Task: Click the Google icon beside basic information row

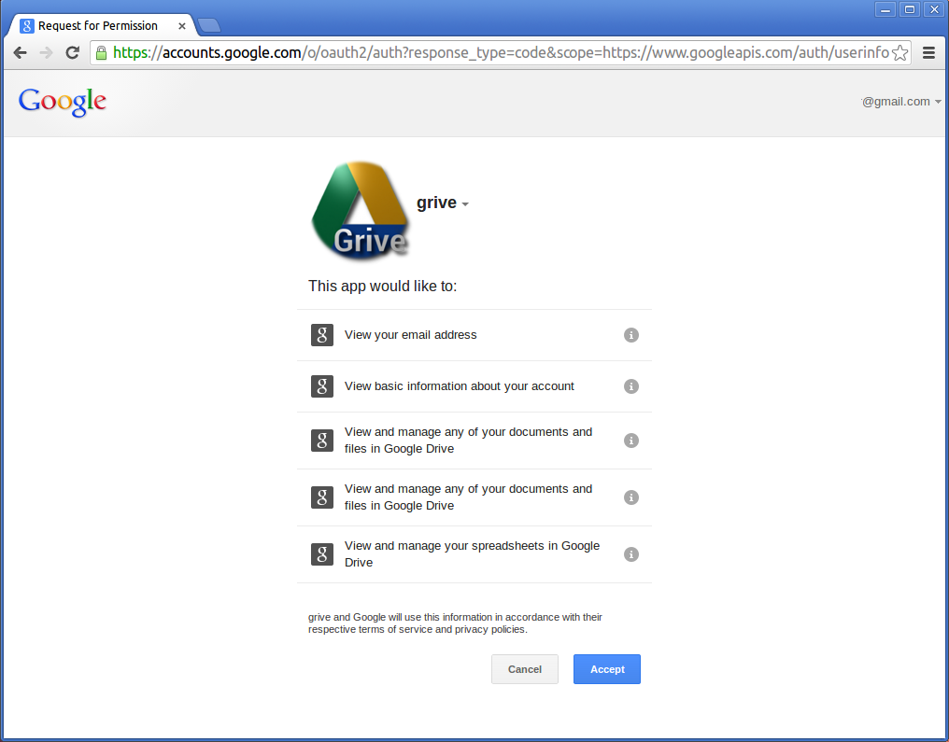Action: [322, 386]
